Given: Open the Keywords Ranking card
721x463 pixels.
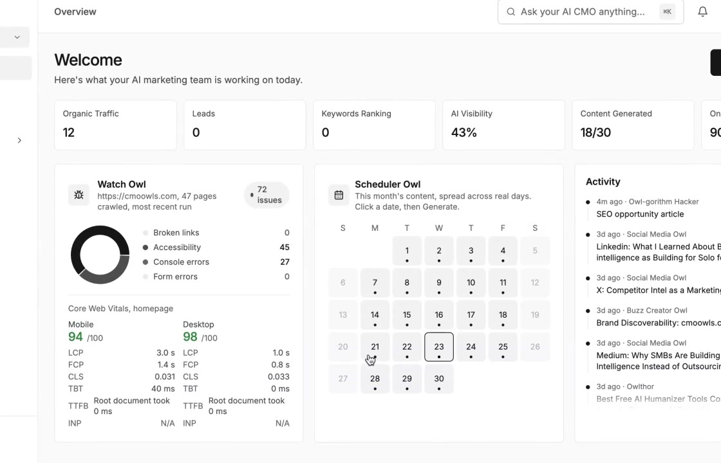Looking at the screenshot, I should 374,125.
